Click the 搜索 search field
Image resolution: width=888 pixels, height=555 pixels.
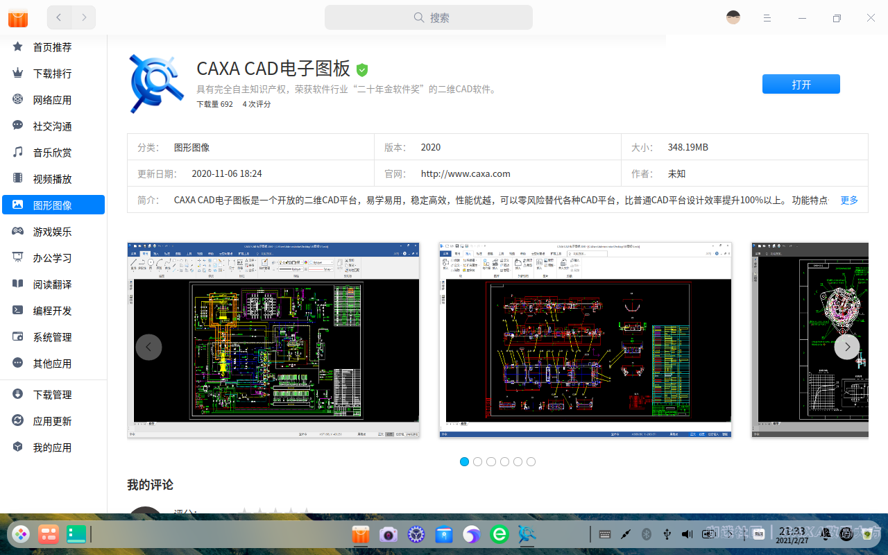(429, 17)
